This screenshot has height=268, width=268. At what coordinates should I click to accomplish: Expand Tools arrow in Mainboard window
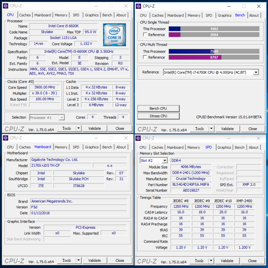pos(78,260)
